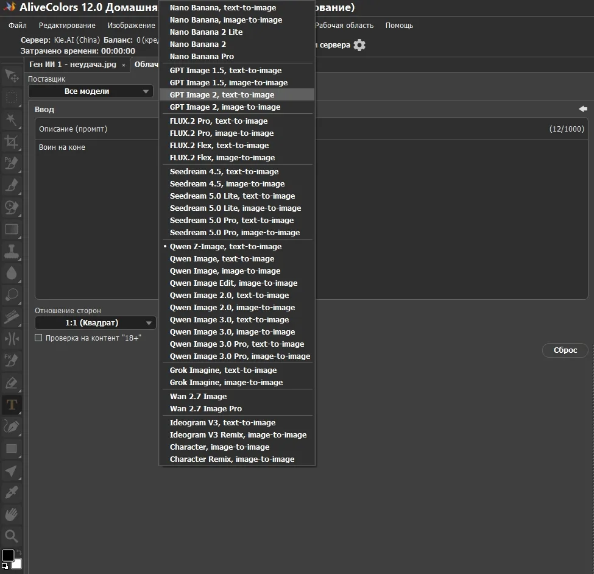Screen dimensions: 594x574
Task: Select the Color Brush tool
Action: click(x=12, y=186)
